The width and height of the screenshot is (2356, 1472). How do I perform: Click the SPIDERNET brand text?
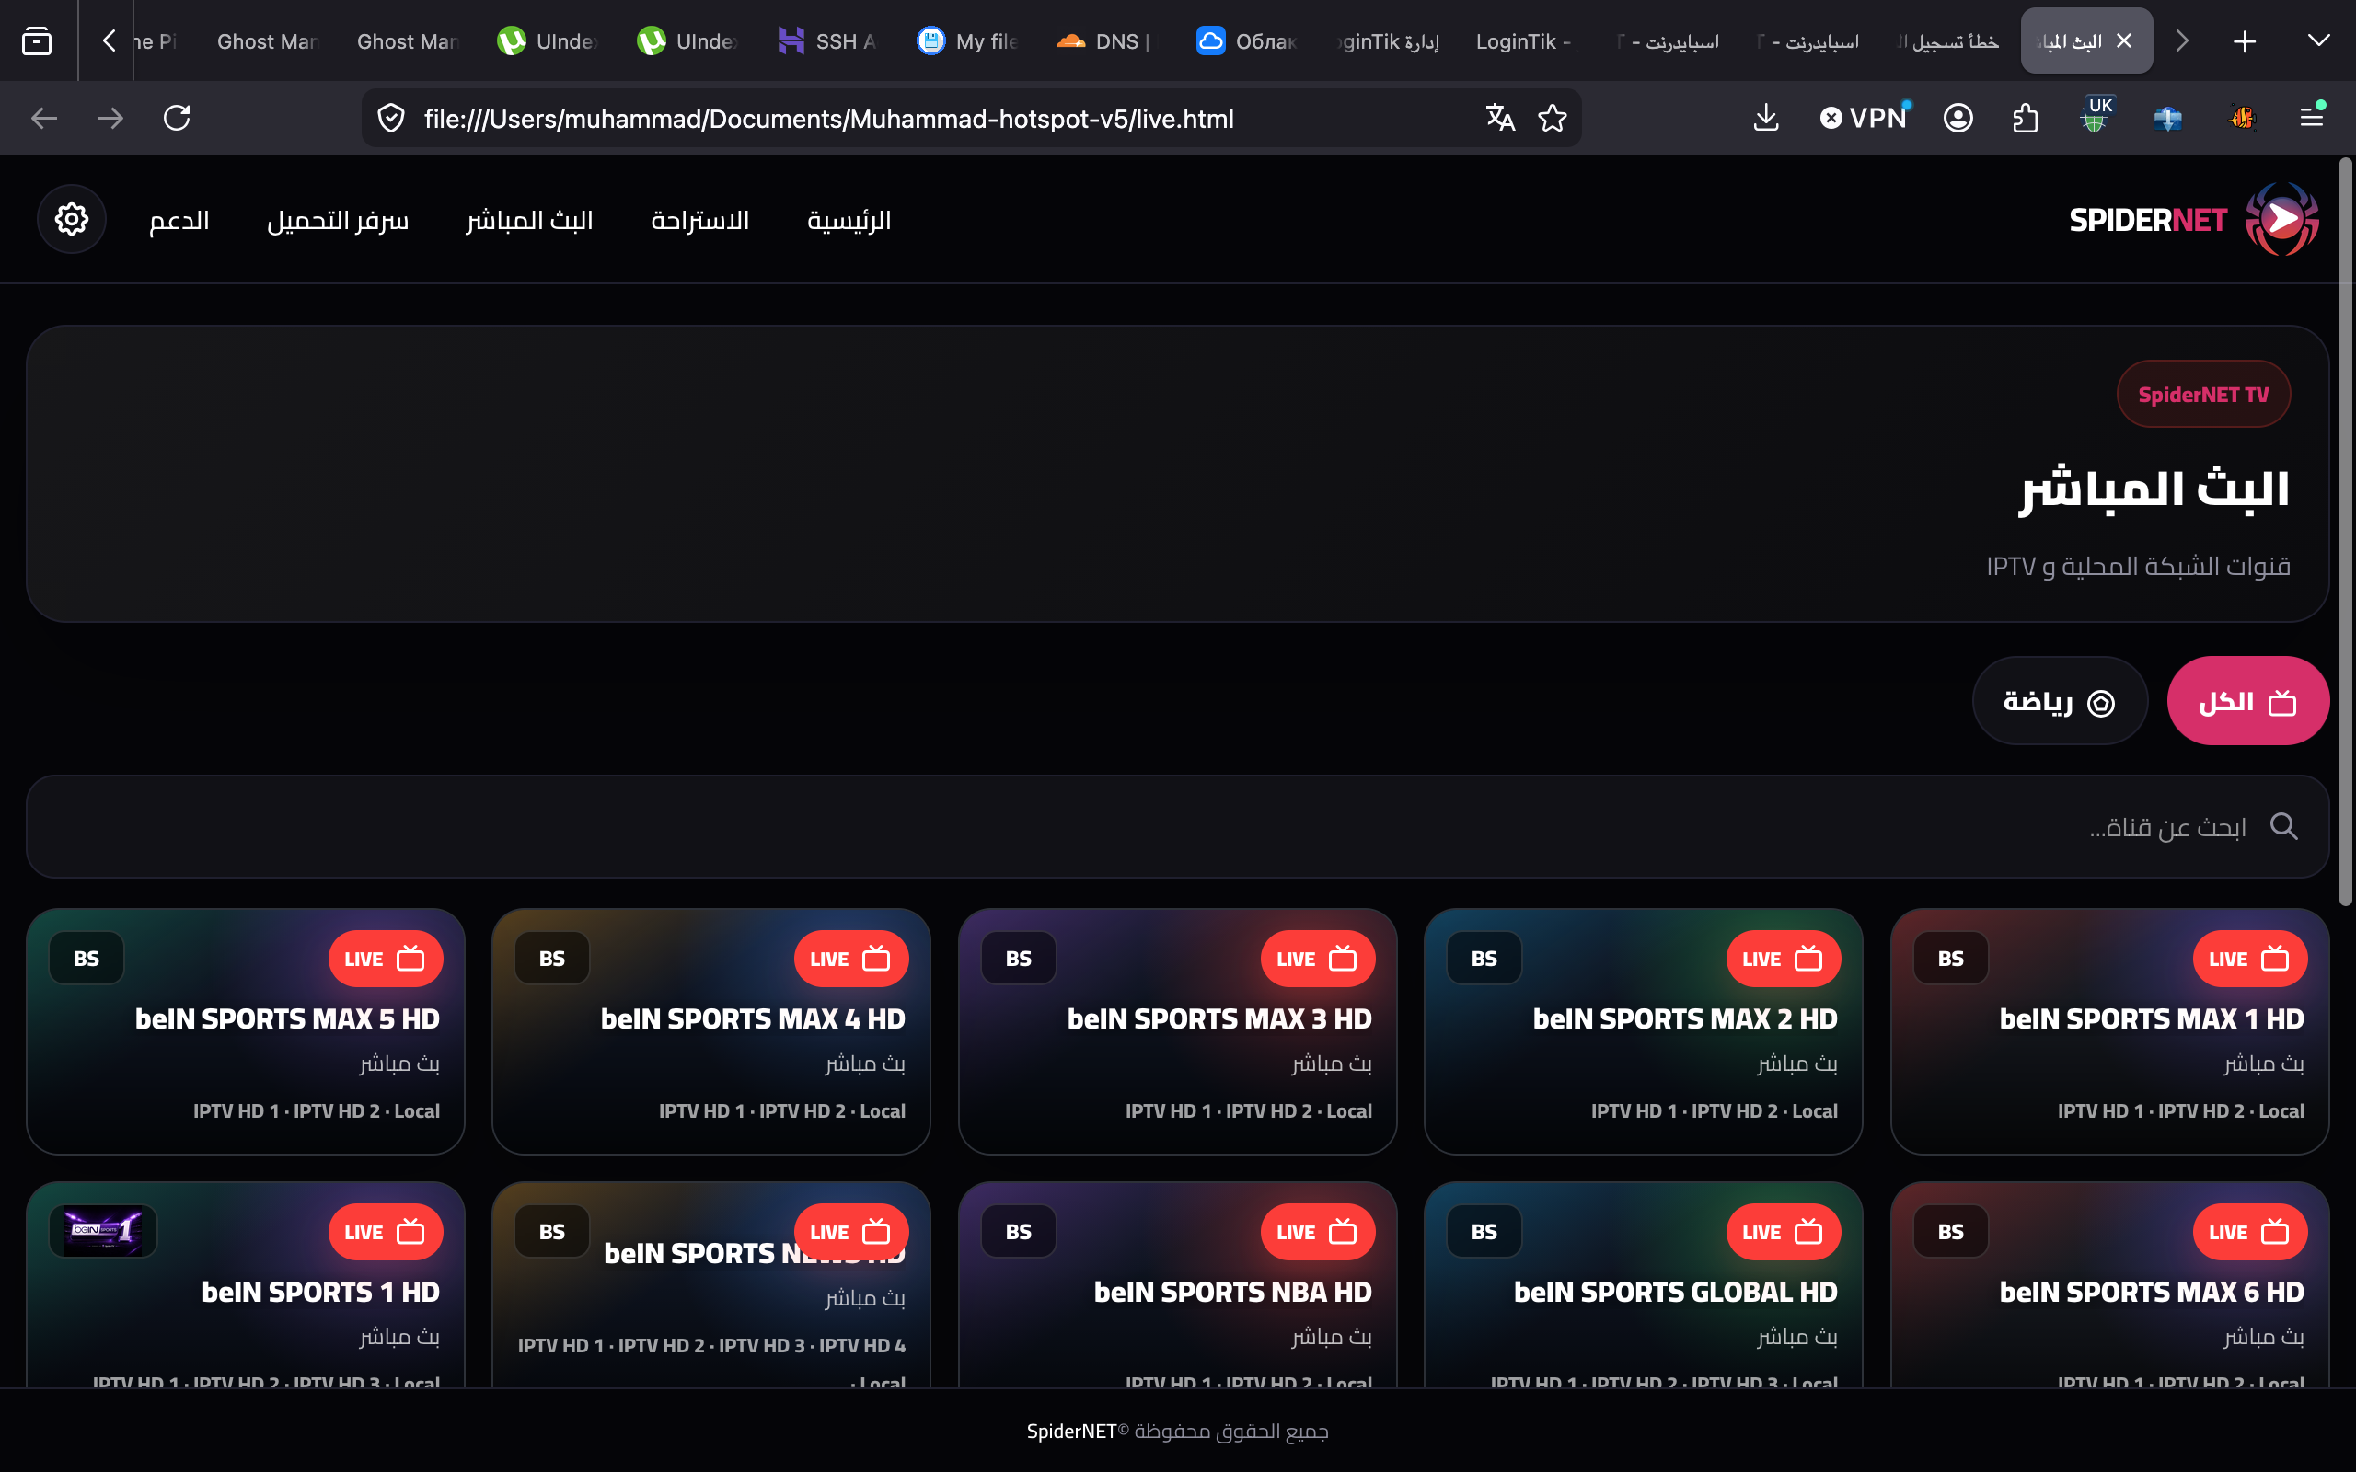click(2148, 221)
